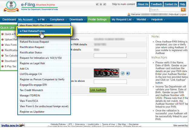Click into the Search input field

165,10
